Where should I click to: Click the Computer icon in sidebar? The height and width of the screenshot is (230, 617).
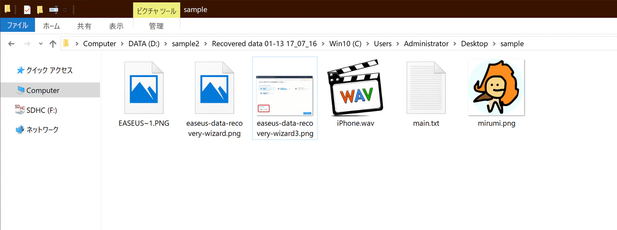[20, 90]
